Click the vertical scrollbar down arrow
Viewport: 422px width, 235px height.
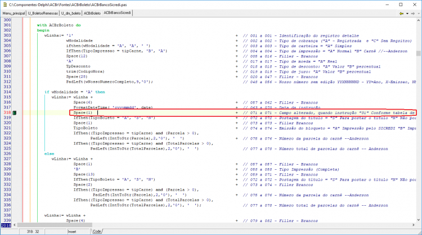419,220
